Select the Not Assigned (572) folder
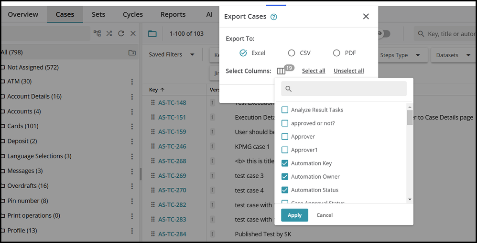 [33, 67]
